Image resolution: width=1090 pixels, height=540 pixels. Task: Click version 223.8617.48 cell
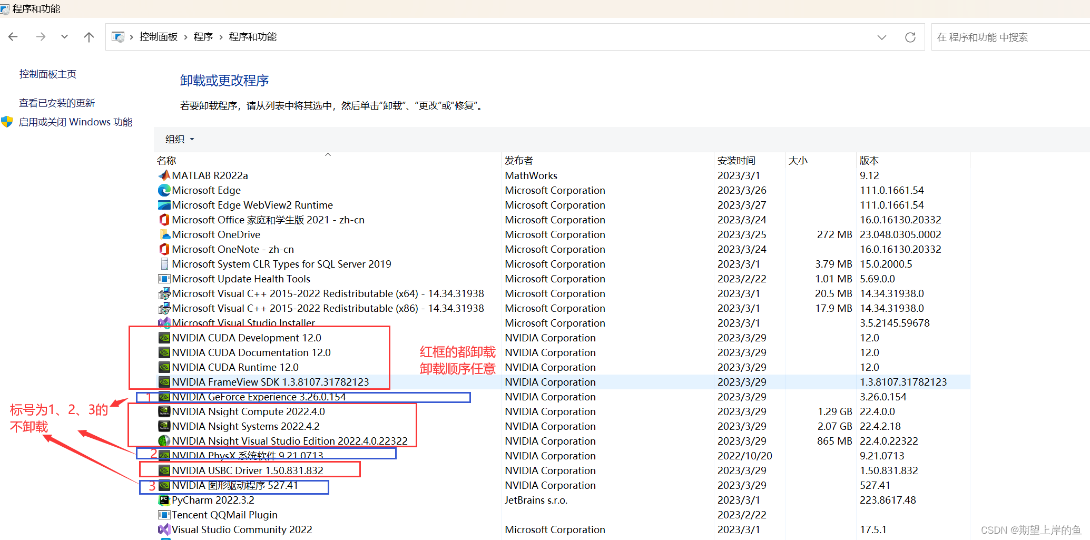point(888,500)
